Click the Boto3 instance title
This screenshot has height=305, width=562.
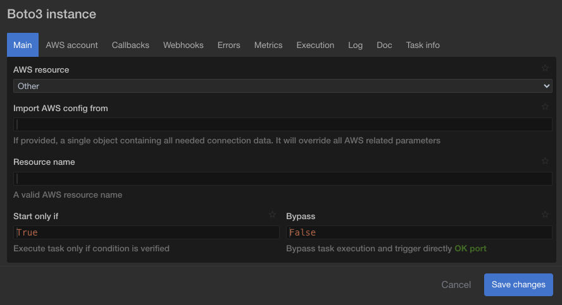tap(52, 14)
